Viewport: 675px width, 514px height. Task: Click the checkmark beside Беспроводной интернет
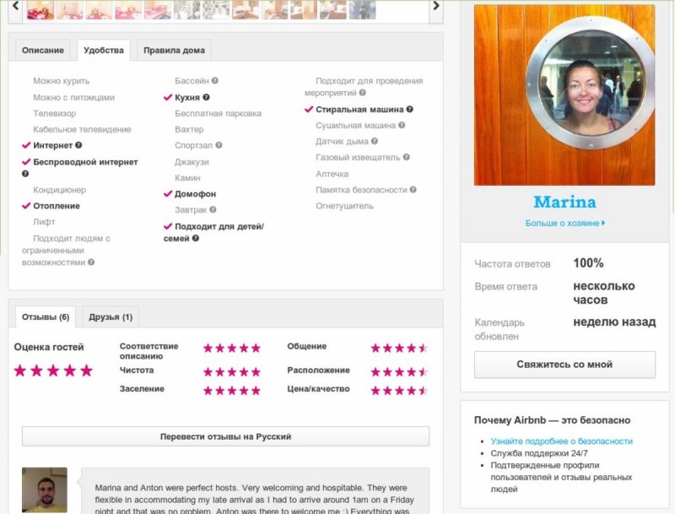coord(26,161)
